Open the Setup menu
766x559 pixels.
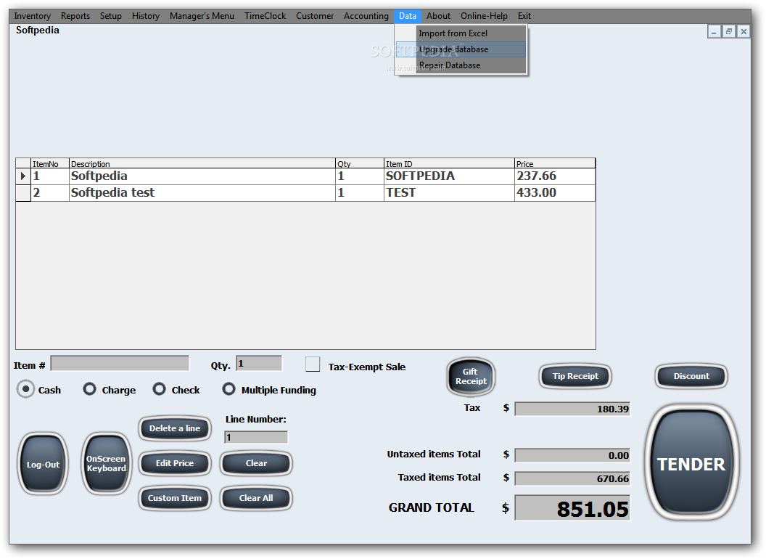[111, 16]
